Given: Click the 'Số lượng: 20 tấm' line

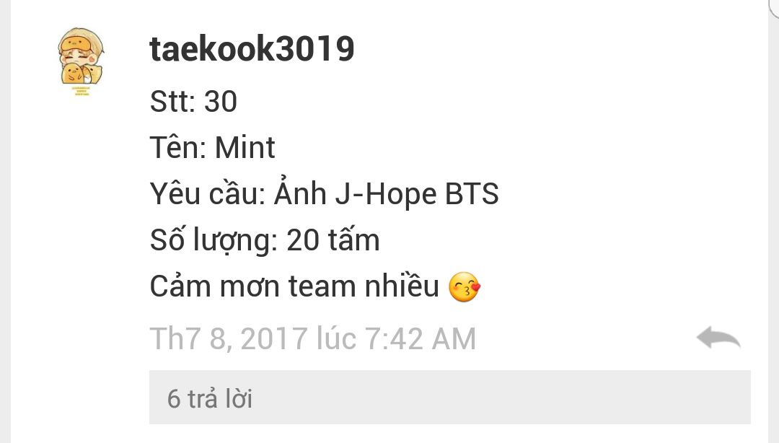Looking at the screenshot, I should click(x=265, y=240).
